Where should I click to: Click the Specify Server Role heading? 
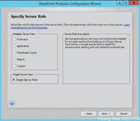[x=29, y=16]
